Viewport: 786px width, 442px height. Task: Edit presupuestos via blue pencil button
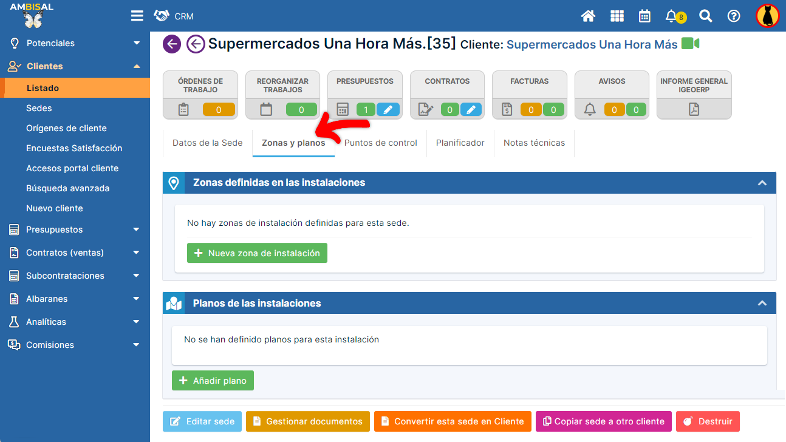pyautogui.click(x=388, y=110)
